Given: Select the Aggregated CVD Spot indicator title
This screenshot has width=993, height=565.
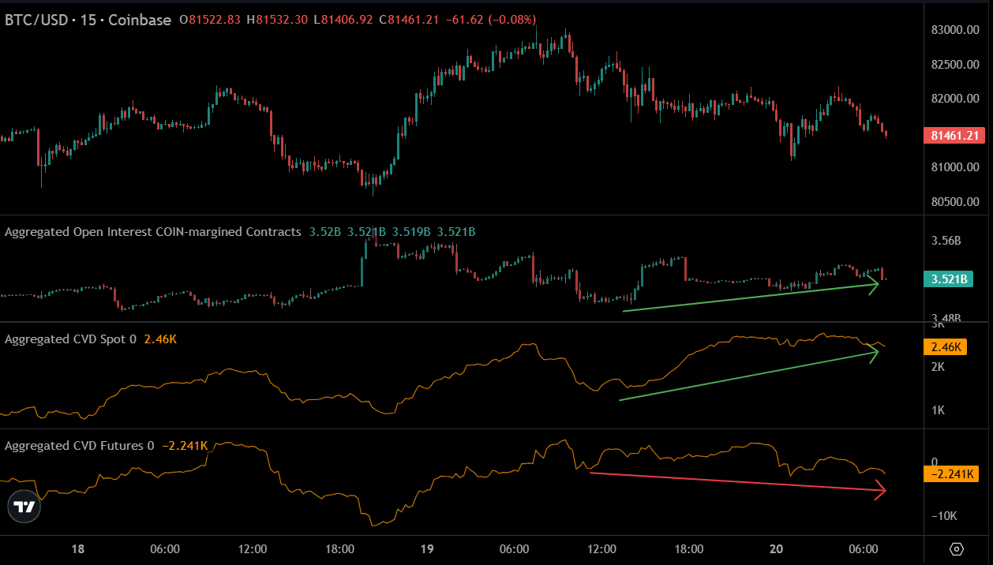Looking at the screenshot, I should pos(71,339).
